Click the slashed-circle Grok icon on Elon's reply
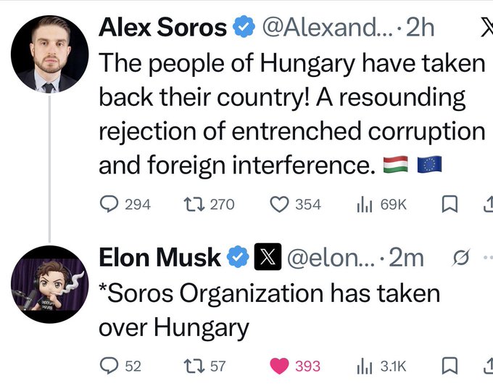This screenshot has height=384, width=493. coord(458,258)
